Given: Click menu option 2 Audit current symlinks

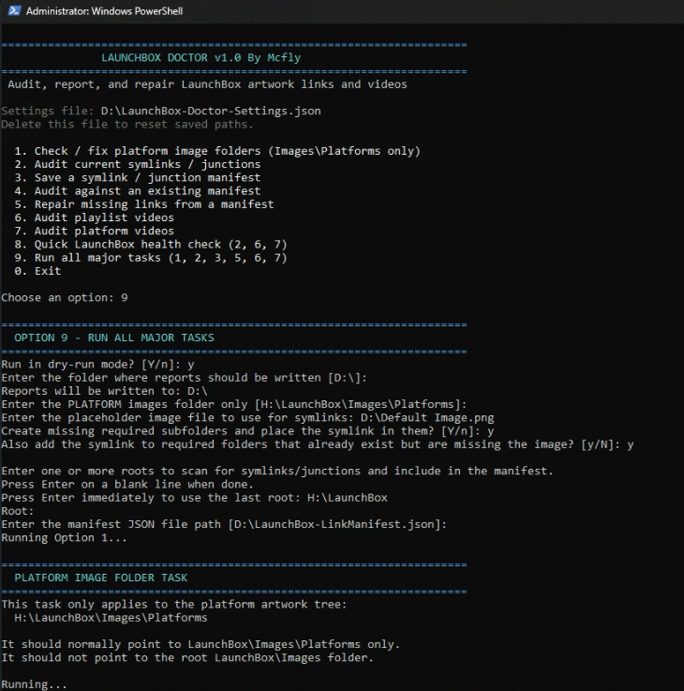Looking at the screenshot, I should pyautogui.click(x=138, y=164).
